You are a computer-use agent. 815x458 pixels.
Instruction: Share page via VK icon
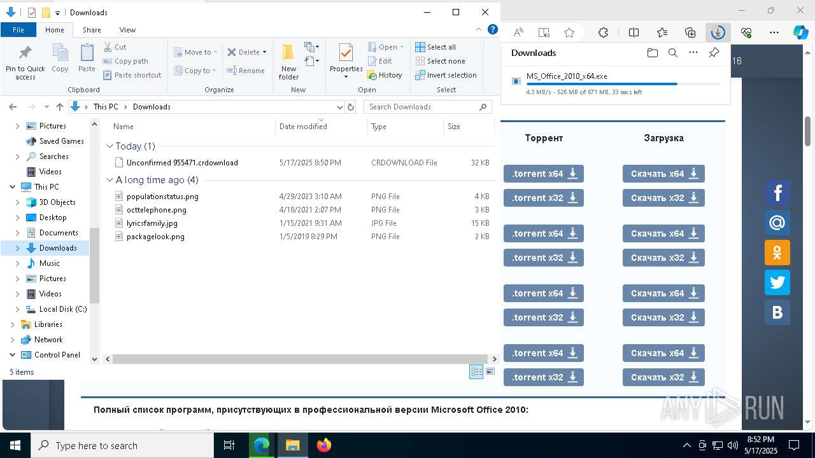tap(777, 312)
